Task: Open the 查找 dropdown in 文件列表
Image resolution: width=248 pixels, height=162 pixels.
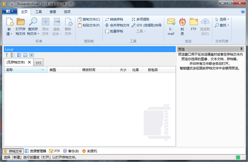Action: click(x=222, y=25)
